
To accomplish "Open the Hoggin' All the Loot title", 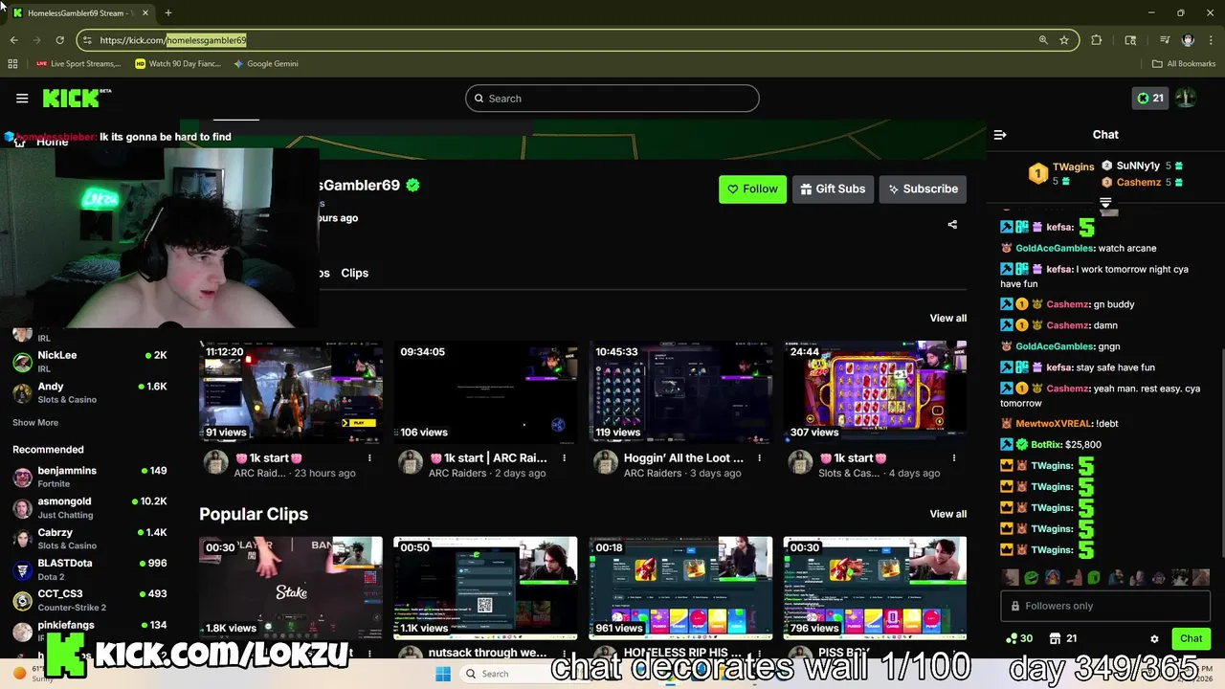I will 683,458.
